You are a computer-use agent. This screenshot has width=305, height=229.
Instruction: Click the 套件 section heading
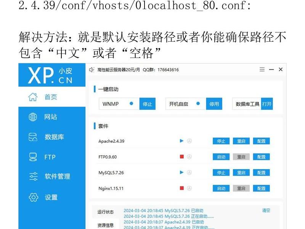pos(103,126)
